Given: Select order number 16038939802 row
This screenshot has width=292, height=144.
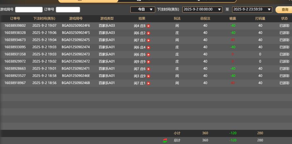Looking at the screenshot, I should tap(15, 26).
